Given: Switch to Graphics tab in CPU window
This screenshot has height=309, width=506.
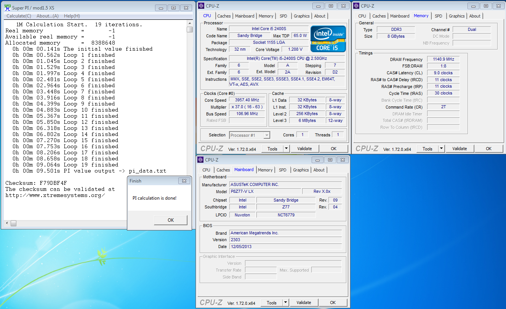Looking at the screenshot, I should 302,16.
